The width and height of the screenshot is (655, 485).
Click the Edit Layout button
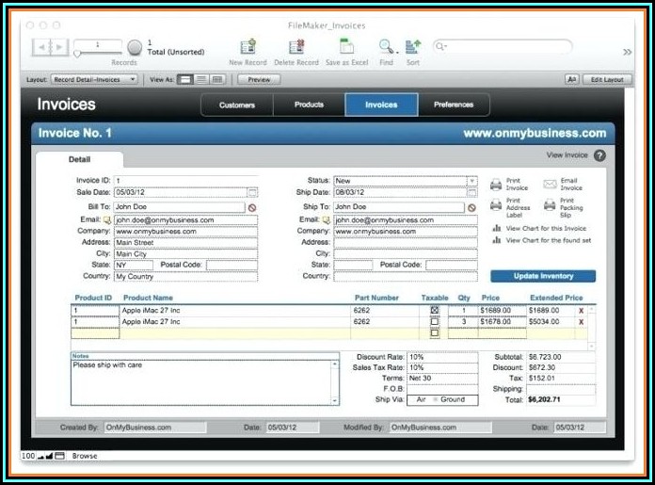pos(607,80)
